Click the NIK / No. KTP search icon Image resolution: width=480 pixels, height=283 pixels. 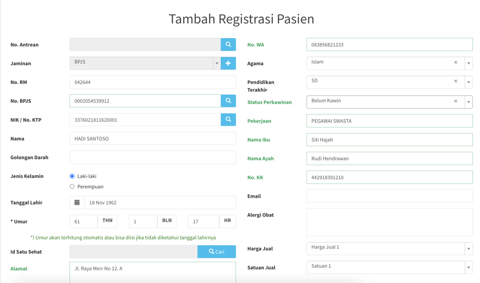point(228,119)
